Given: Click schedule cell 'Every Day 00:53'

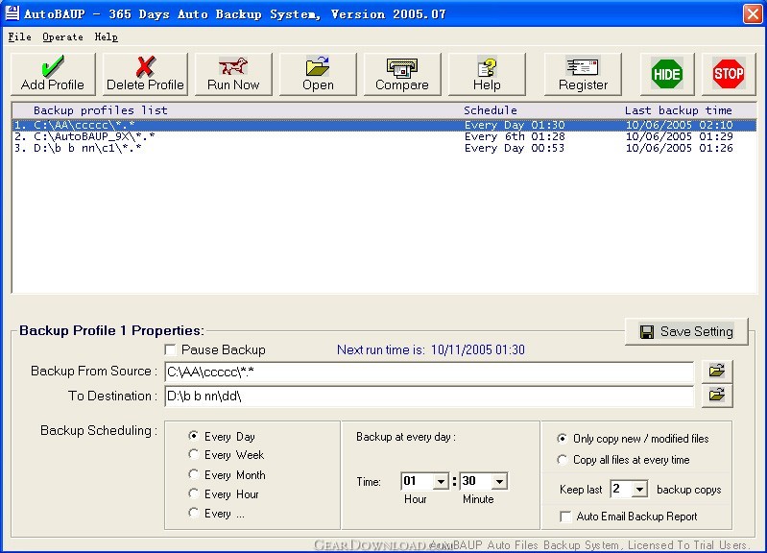Looking at the screenshot, I should (515, 148).
